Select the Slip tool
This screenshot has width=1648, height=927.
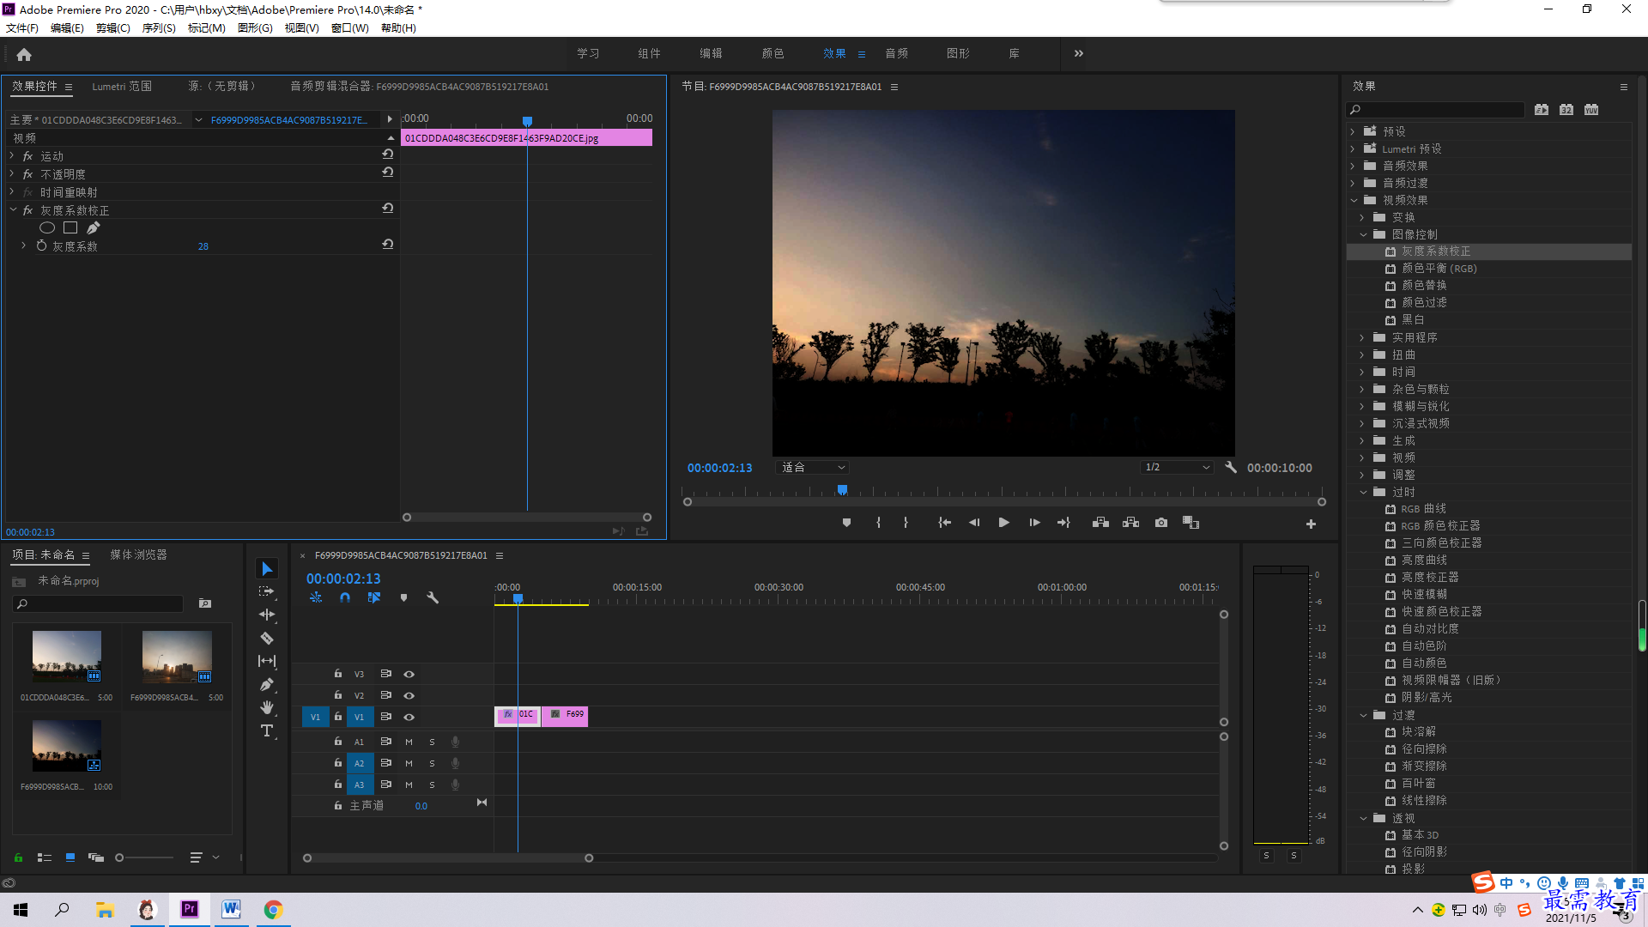(267, 661)
